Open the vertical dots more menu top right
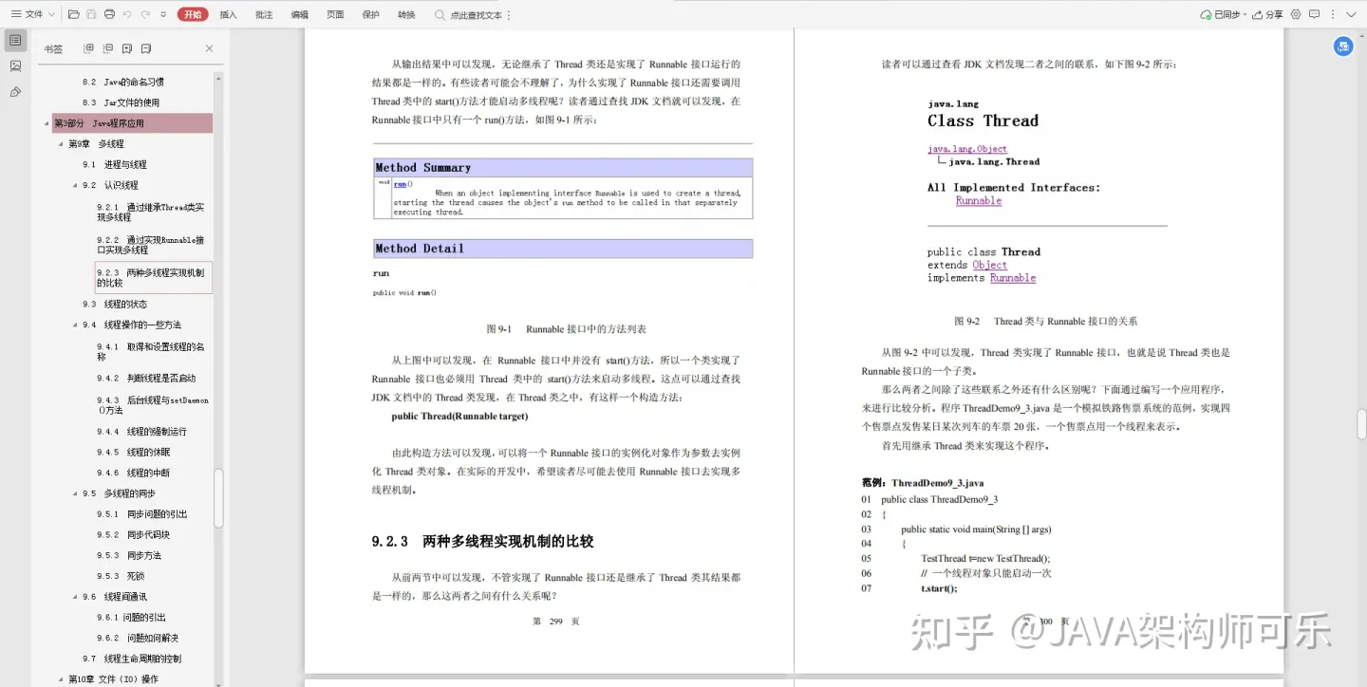The image size is (1367, 687). (1331, 14)
